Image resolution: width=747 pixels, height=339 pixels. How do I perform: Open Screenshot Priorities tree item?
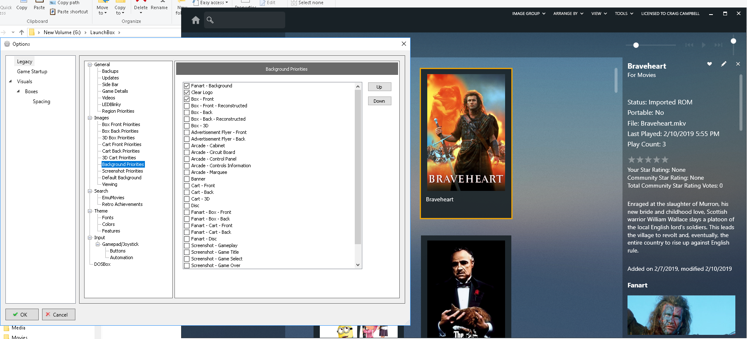tap(122, 171)
